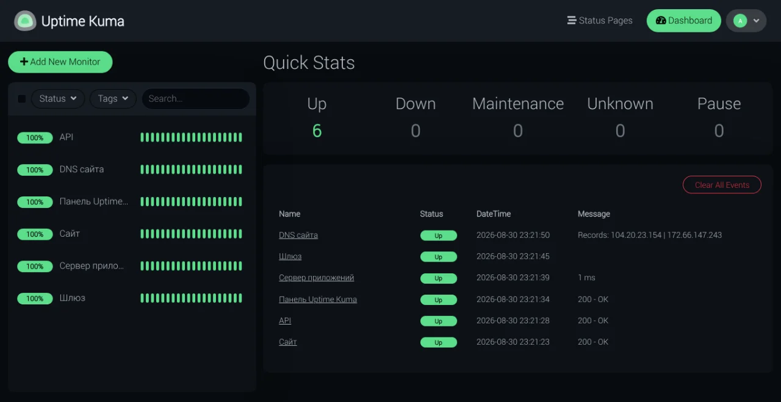Viewport: 781px width, 402px height.
Task: Select the Сайт monitor in the list
Action: (132, 234)
